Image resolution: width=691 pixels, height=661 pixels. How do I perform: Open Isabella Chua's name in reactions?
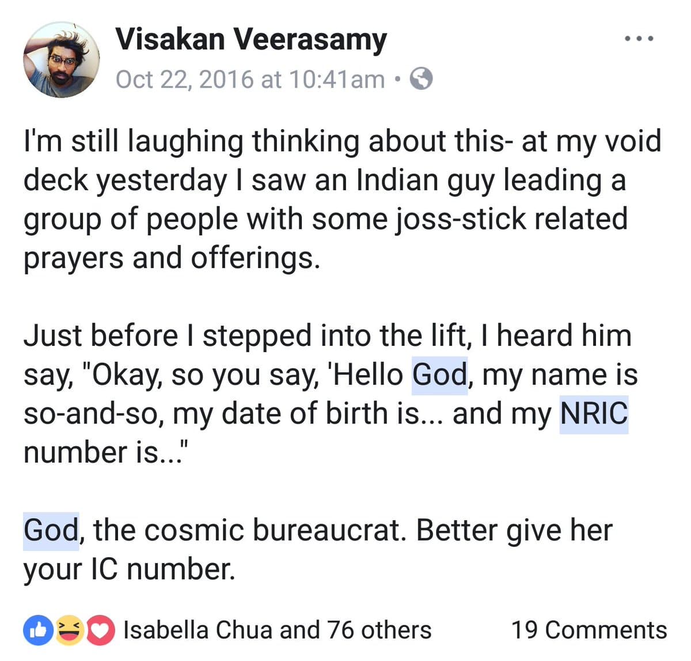pos(199,630)
